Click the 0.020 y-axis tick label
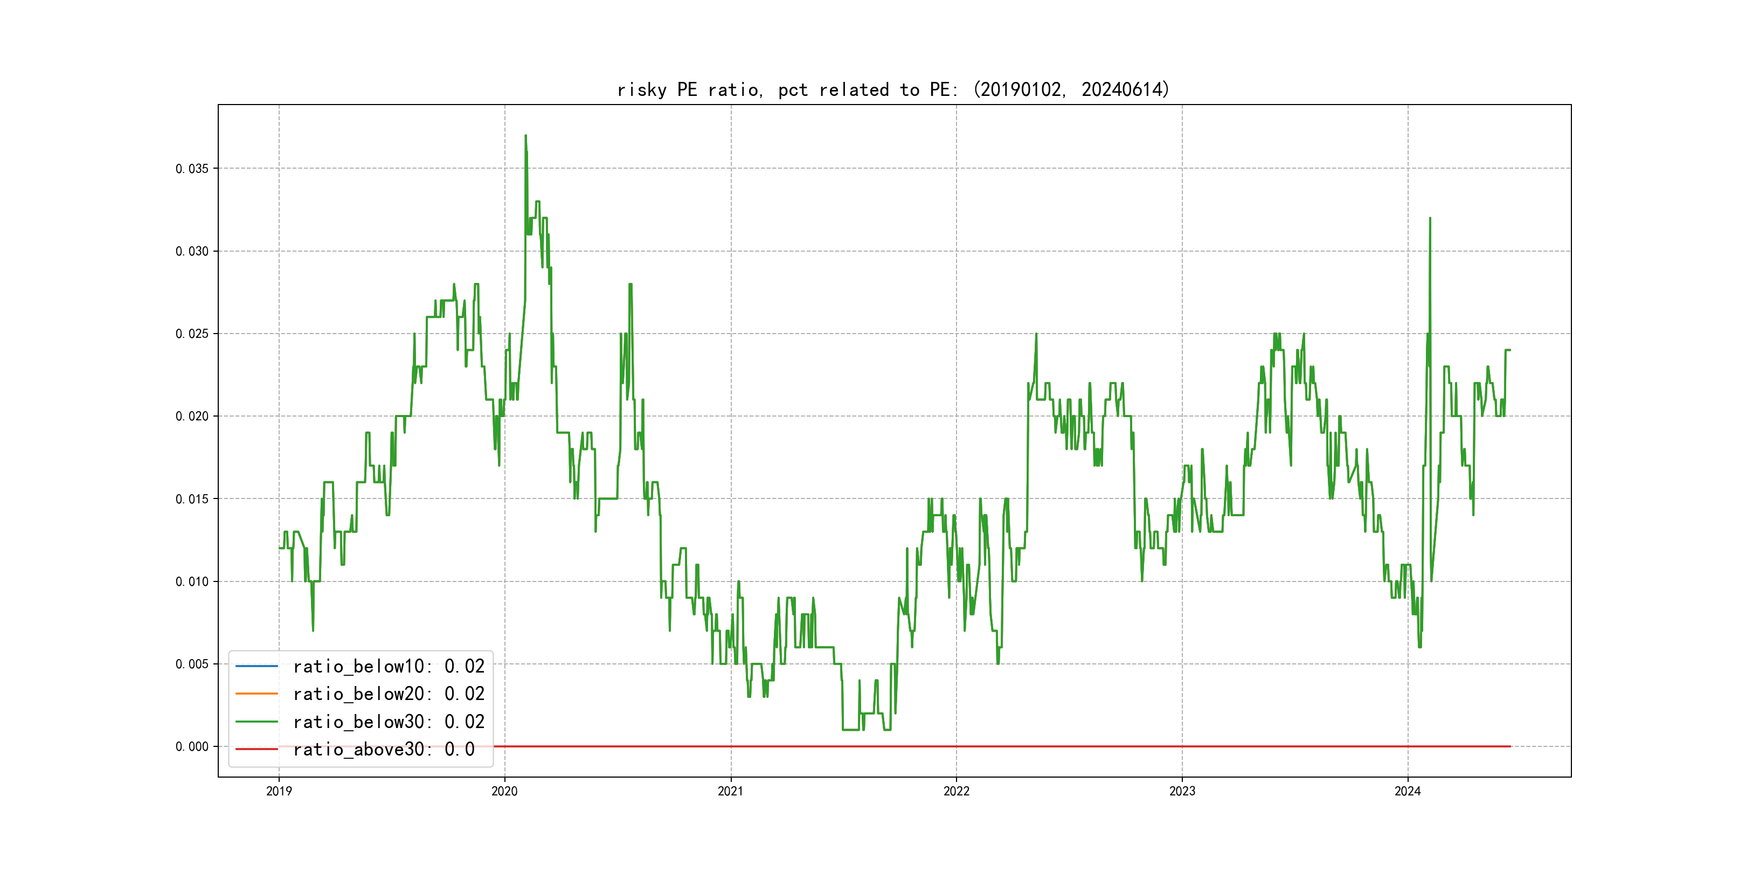This screenshot has height=873, width=1746. click(x=192, y=416)
